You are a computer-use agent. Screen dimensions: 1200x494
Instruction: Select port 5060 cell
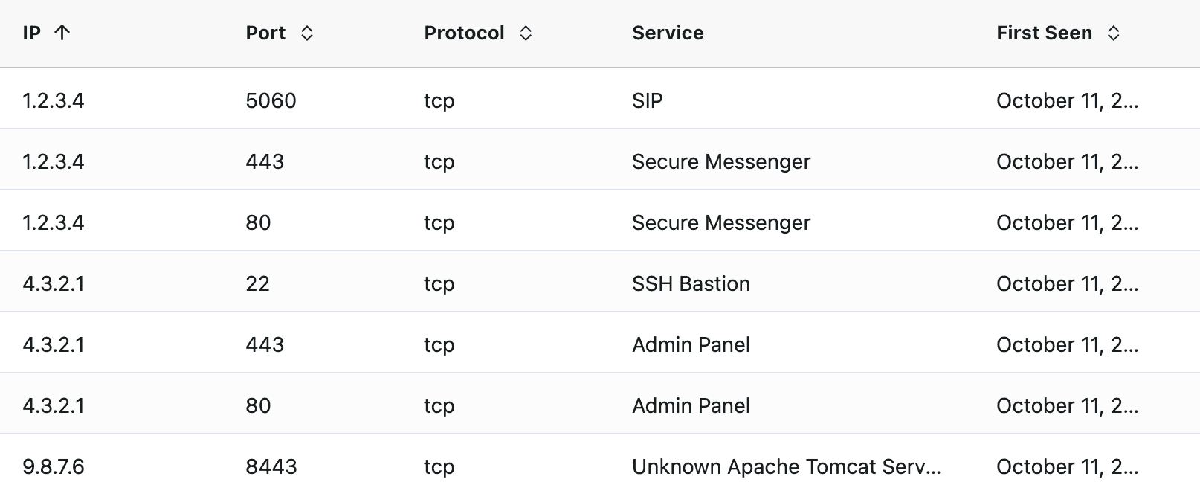tap(271, 100)
